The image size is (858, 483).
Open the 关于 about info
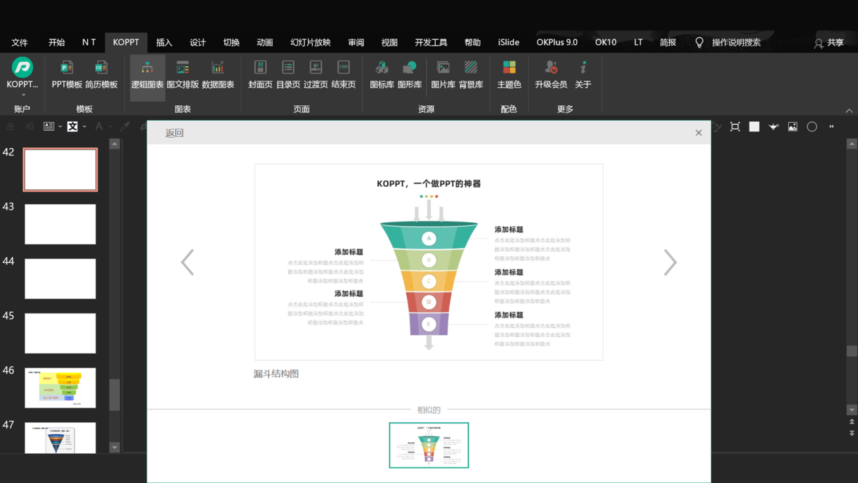pyautogui.click(x=583, y=75)
